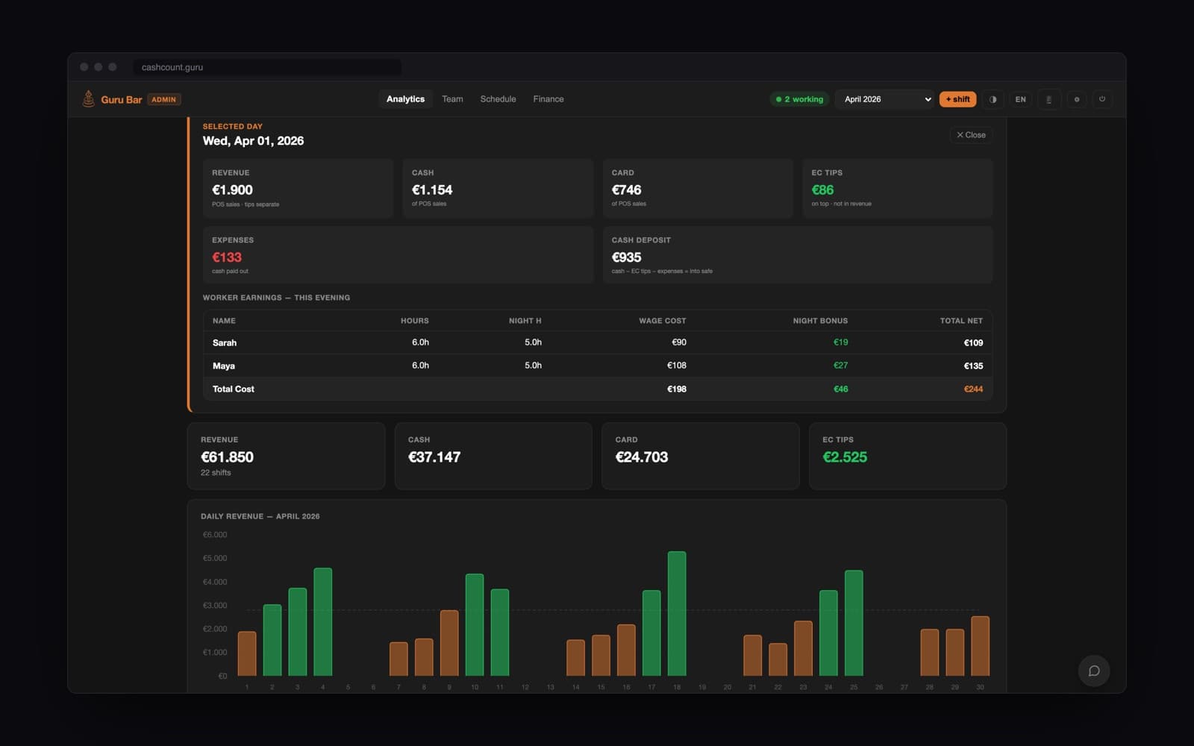Switch to the Analytics tab
The height and width of the screenshot is (746, 1194).
[405, 99]
